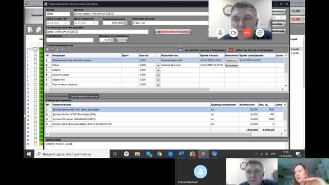Select the woman's video thumbnail in the call
Image resolution: width=329 pixels, height=185 pixels.
click(303, 172)
